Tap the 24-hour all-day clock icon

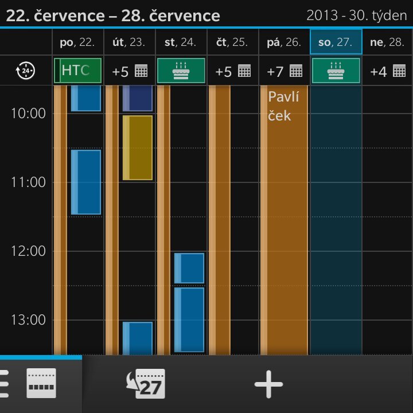[26, 71]
